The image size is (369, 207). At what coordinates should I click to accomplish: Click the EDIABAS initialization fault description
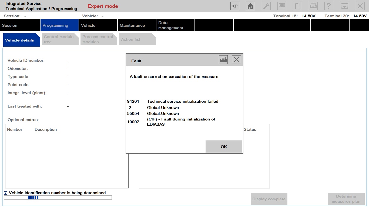point(181,122)
